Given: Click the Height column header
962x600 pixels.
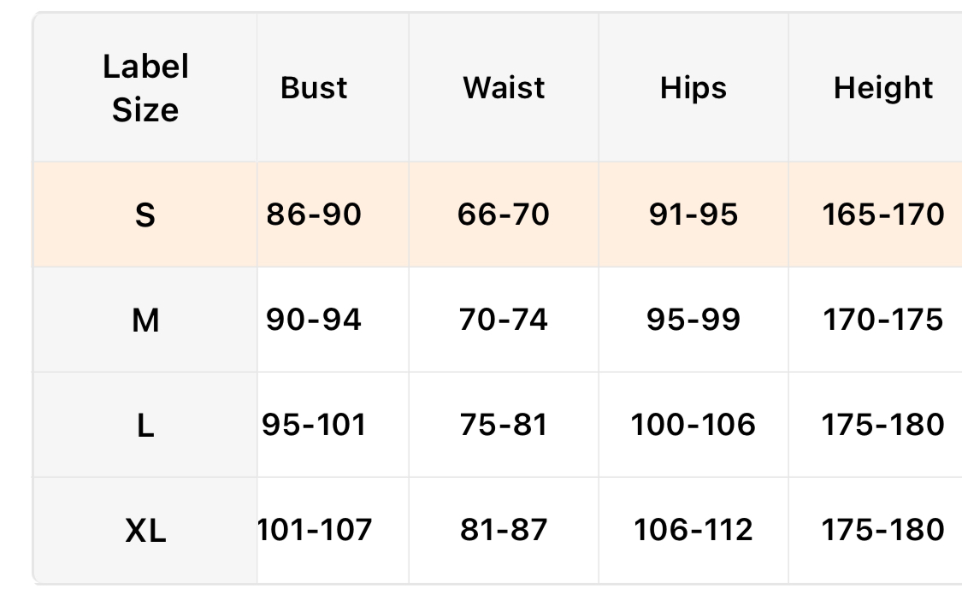Looking at the screenshot, I should [883, 88].
